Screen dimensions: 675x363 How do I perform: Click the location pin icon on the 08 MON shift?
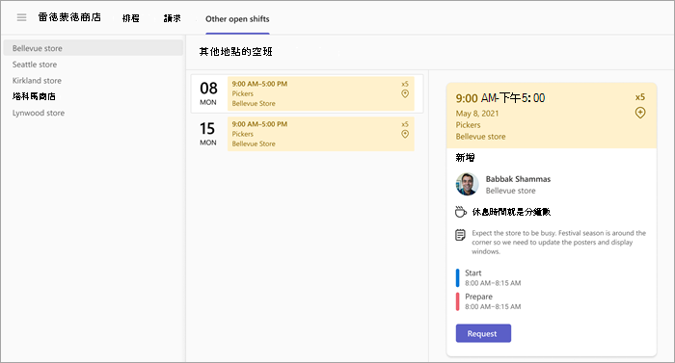[405, 93]
